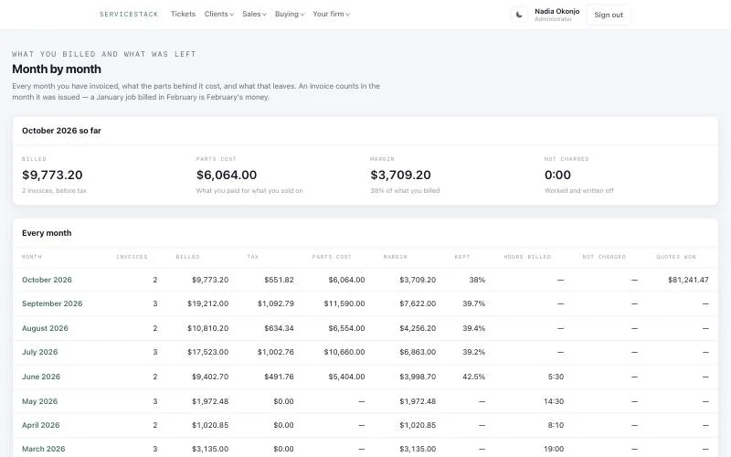Image resolution: width=731 pixels, height=457 pixels.
Task: Click July parts cost $10,660.00
Action: pos(344,352)
